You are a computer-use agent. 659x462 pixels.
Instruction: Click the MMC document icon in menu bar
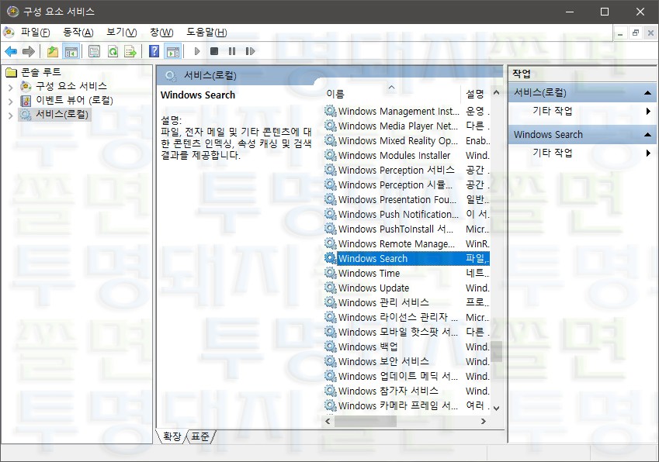(x=9, y=32)
